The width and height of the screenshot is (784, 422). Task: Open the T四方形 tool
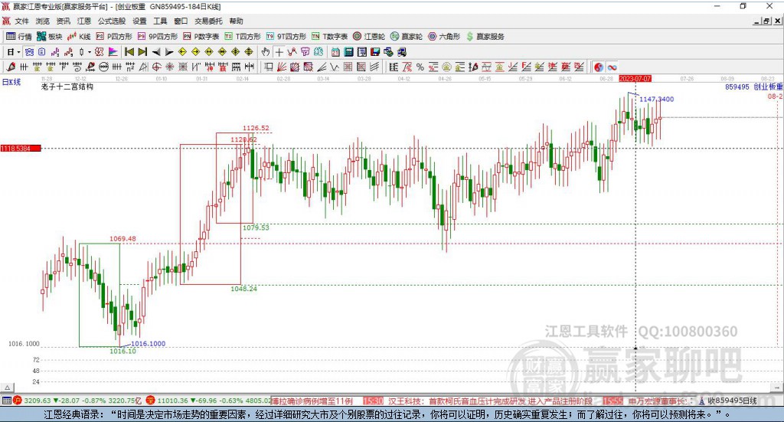coord(243,37)
